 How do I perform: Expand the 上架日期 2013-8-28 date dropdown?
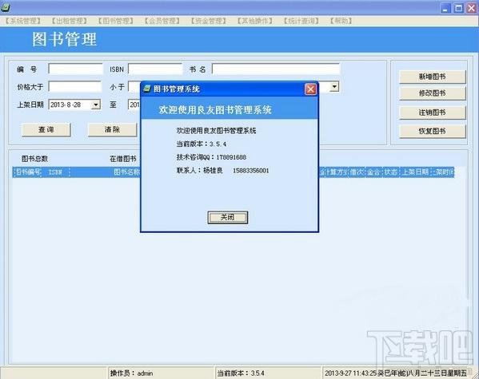tap(96, 105)
